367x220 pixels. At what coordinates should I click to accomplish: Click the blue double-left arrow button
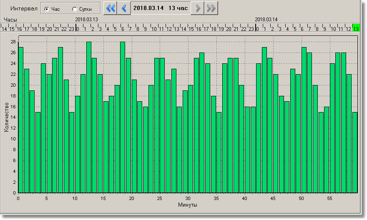pyautogui.click(x=110, y=8)
